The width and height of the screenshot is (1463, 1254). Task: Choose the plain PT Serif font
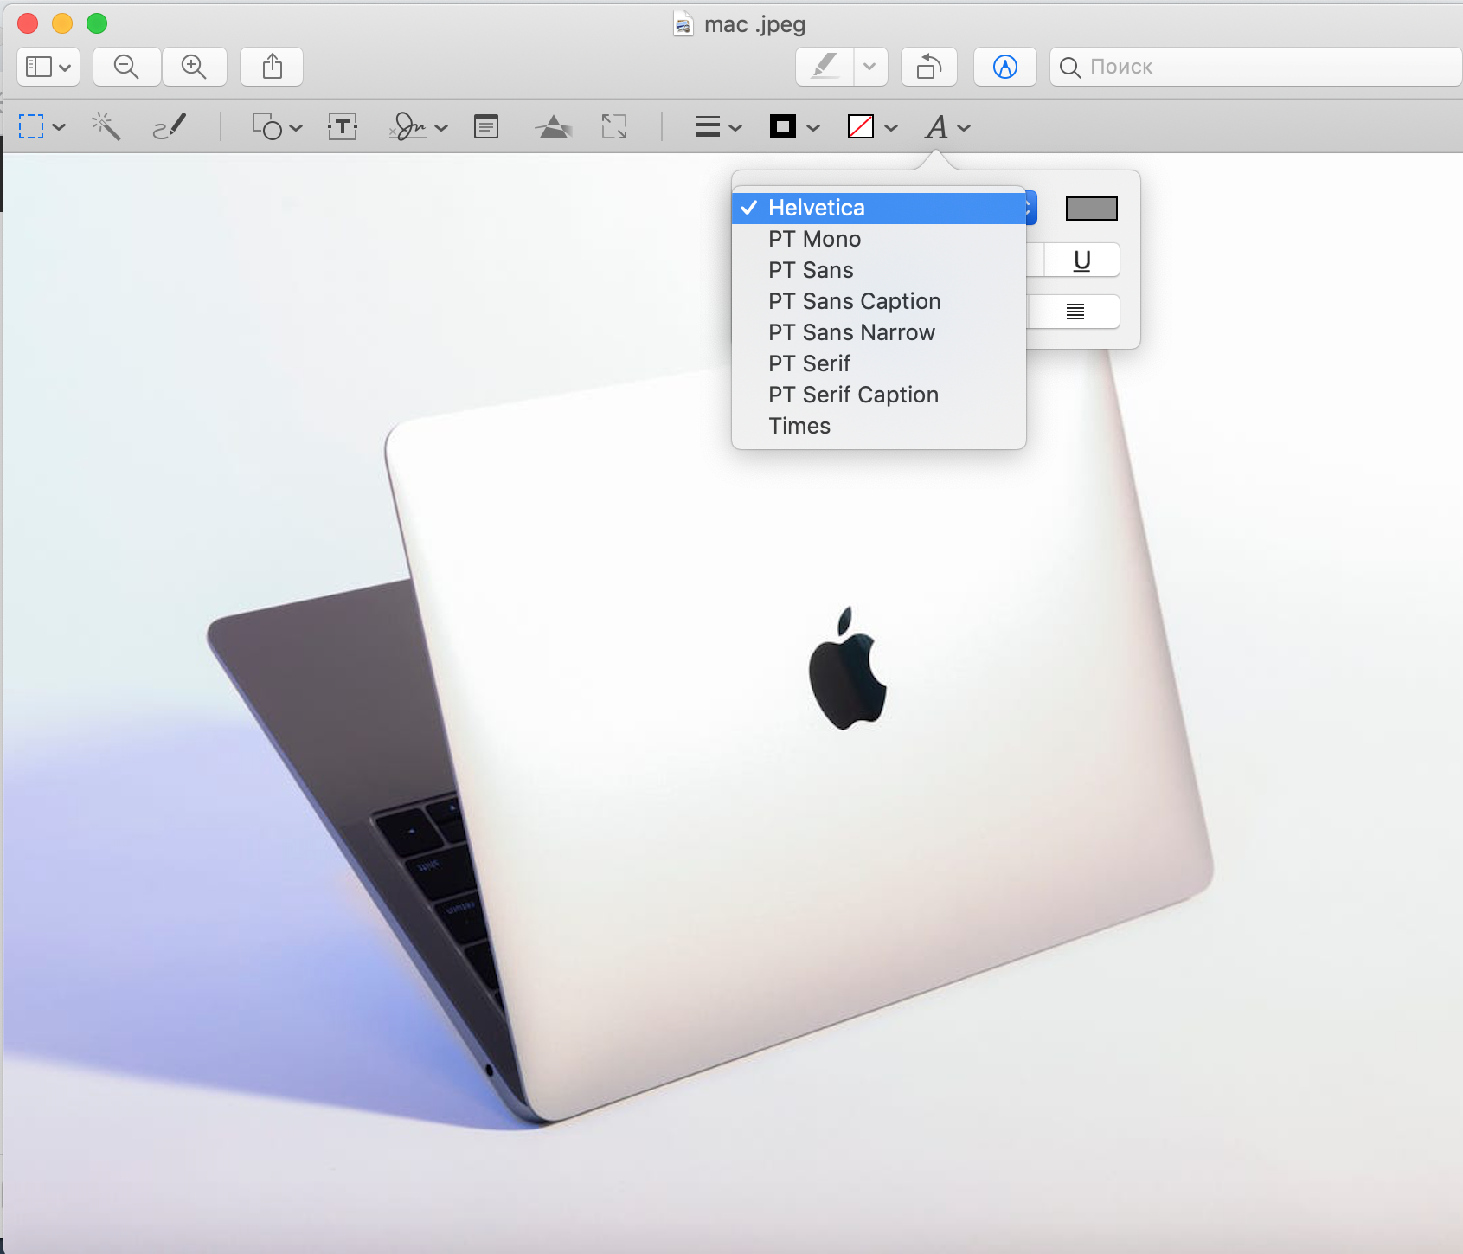click(x=879, y=364)
